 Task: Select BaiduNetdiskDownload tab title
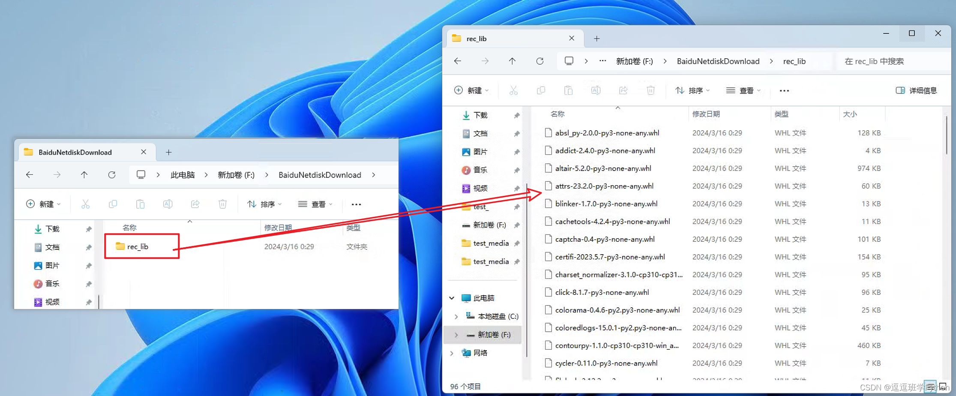pos(75,152)
